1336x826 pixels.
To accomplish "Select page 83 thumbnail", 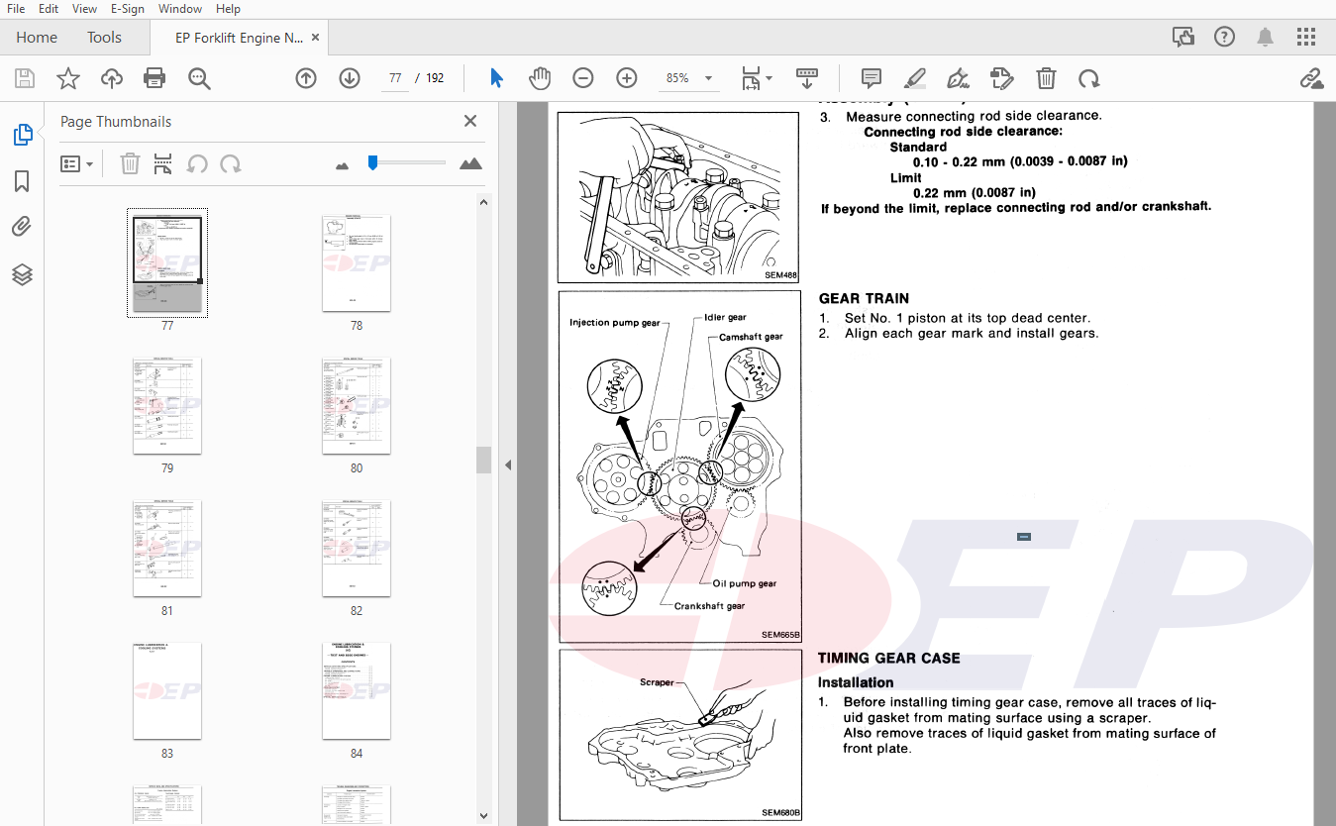I will point(167,691).
